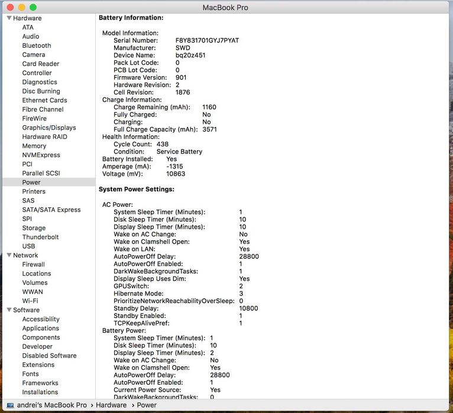Select ATA in the sidebar
Viewport: 453px width, 413px height.
(28, 27)
